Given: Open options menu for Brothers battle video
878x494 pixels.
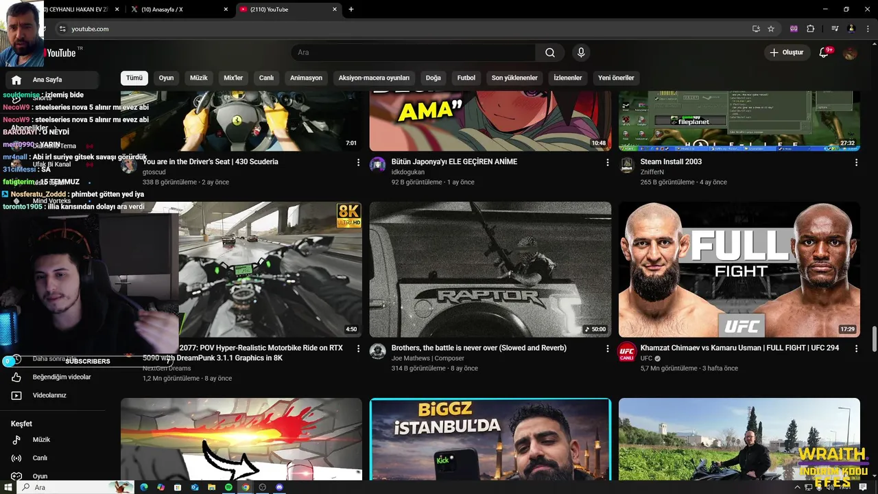Looking at the screenshot, I should 607,349.
